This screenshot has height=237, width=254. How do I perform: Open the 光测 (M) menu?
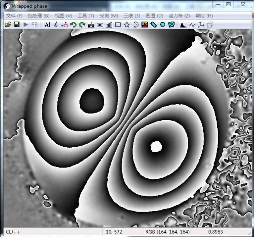(109, 16)
